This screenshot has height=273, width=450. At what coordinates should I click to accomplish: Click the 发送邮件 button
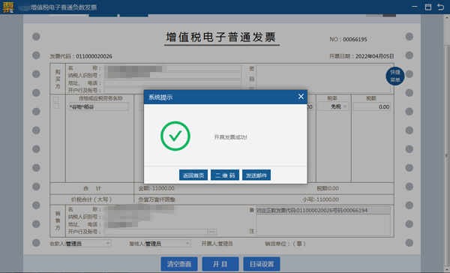pyautogui.click(x=256, y=175)
